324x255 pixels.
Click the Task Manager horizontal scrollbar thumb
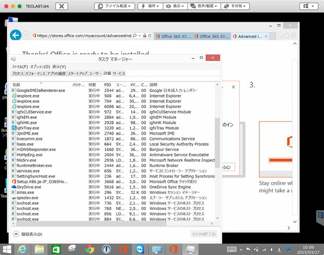(x=91, y=224)
